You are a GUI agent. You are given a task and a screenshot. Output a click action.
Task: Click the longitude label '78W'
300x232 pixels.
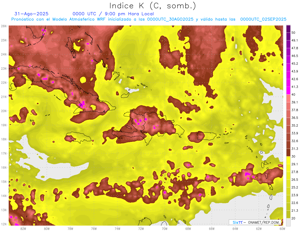tap(70, 229)
